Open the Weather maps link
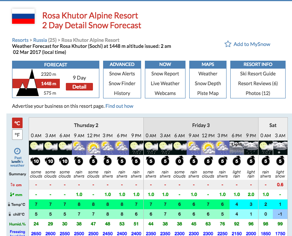Screen dimensions: 292x236 (x=208, y=74)
